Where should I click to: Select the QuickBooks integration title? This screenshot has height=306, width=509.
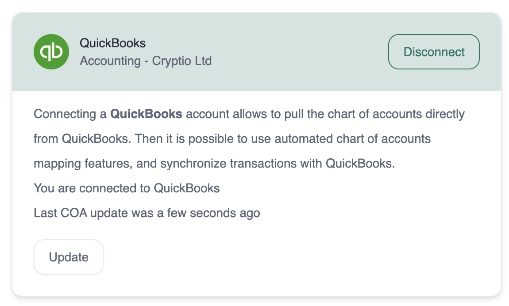pyautogui.click(x=112, y=43)
